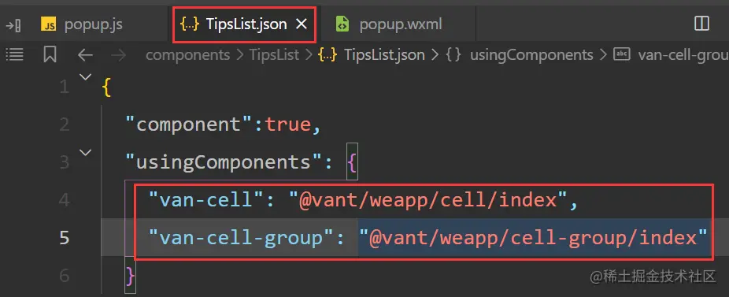Click line number 1 in the gutter

coord(64,87)
